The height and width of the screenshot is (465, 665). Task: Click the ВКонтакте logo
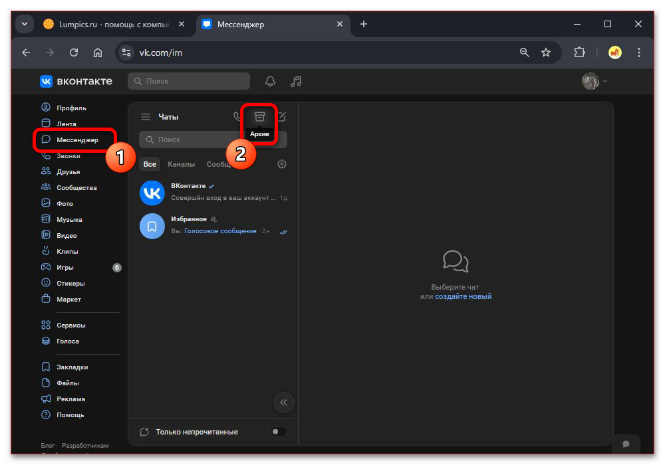coord(76,81)
